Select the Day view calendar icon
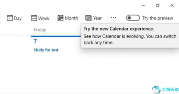The image size is (179, 94). (10, 18)
